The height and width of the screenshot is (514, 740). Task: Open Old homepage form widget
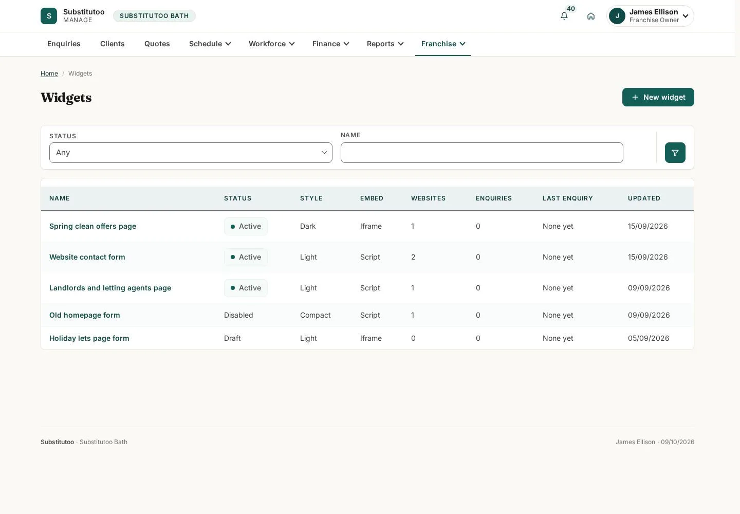(85, 315)
